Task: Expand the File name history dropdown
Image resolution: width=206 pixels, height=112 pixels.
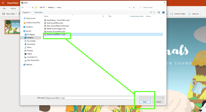Action: [x=136, y=98]
